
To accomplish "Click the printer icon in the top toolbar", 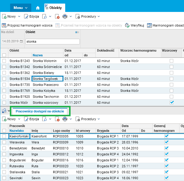I will click(65, 17).
